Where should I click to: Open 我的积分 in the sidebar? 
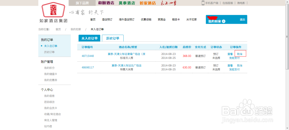pos(49,68)
